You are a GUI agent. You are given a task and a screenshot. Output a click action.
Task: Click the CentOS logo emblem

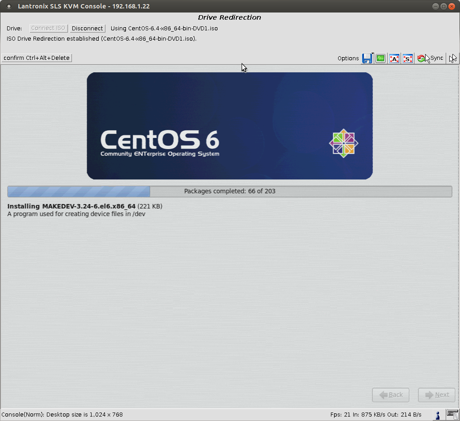[x=343, y=143]
